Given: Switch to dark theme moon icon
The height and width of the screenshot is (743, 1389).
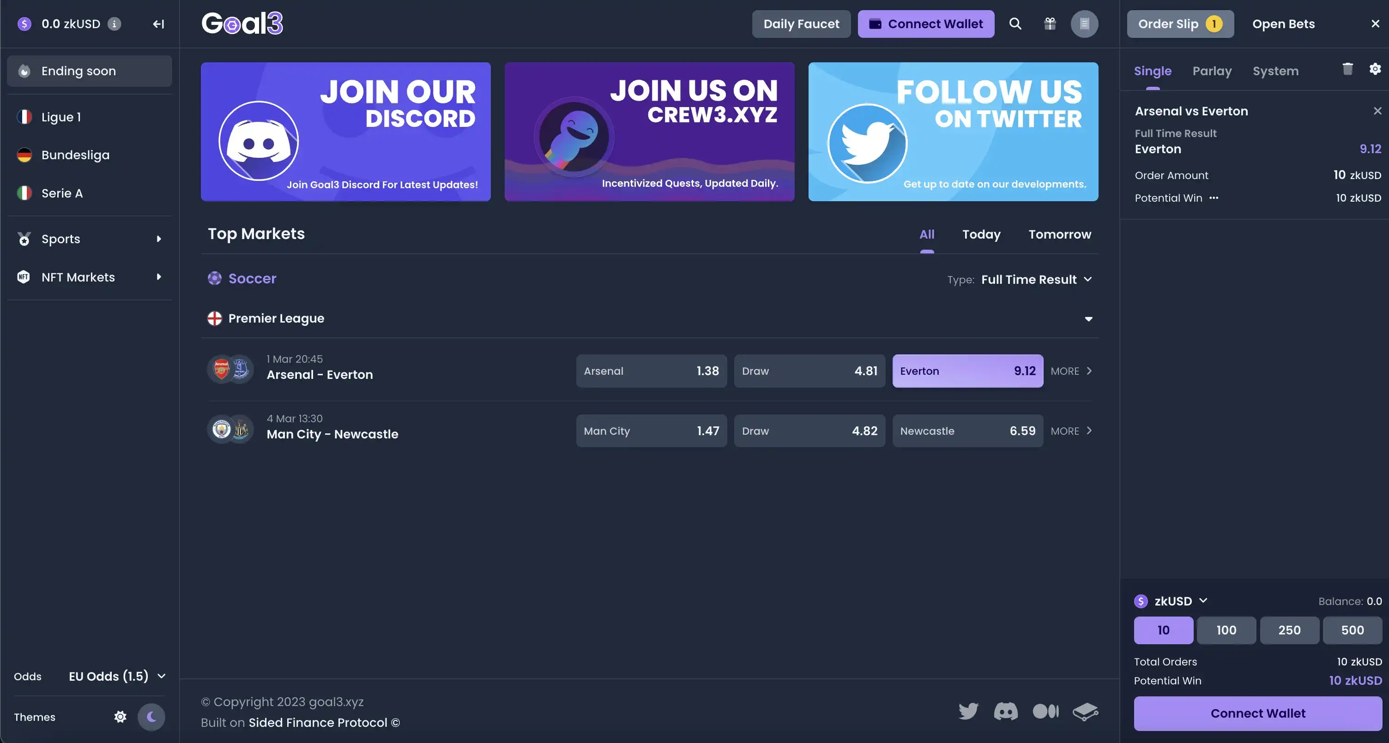Looking at the screenshot, I should point(151,717).
